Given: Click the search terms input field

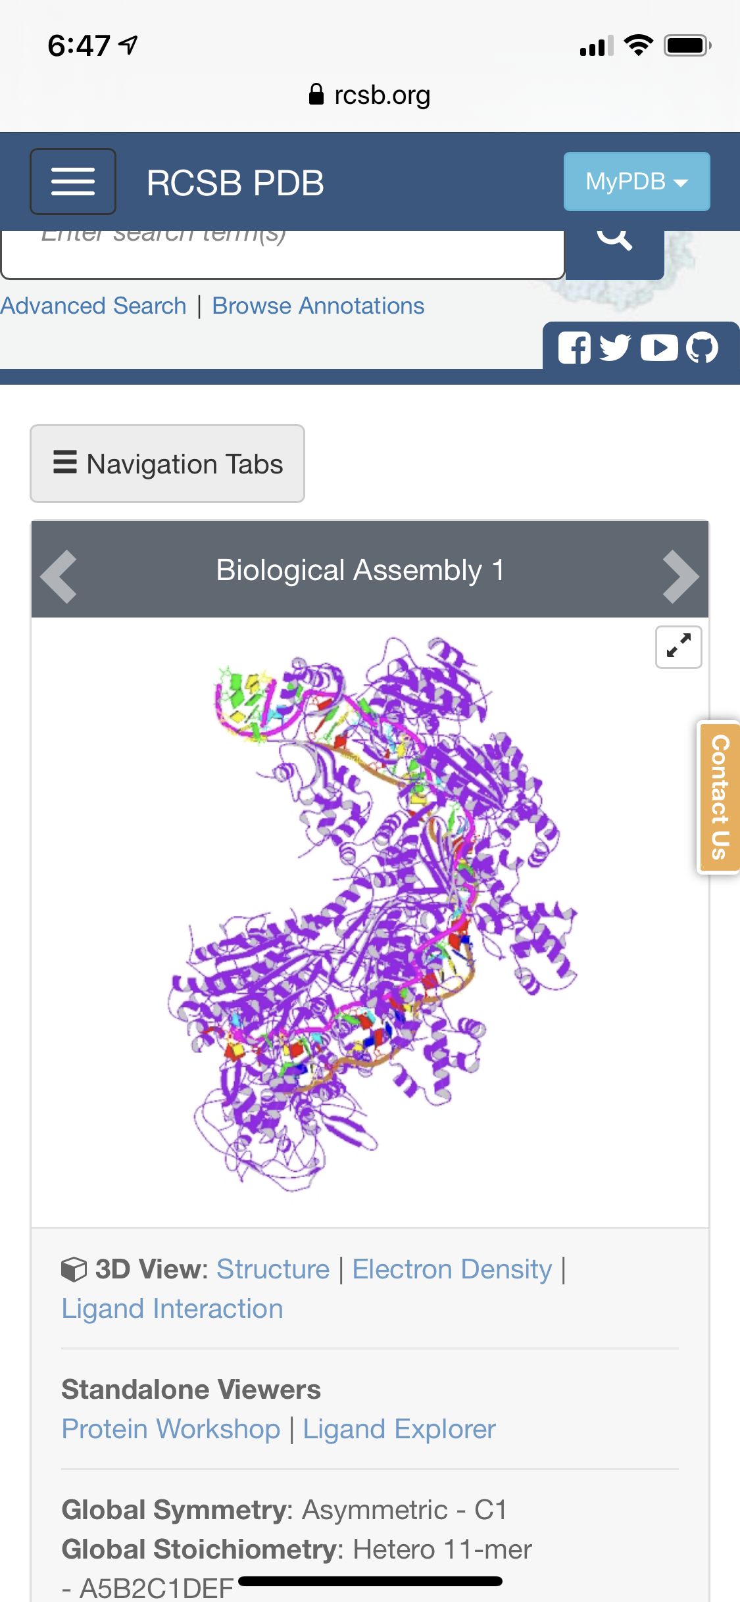Looking at the screenshot, I should click(283, 253).
